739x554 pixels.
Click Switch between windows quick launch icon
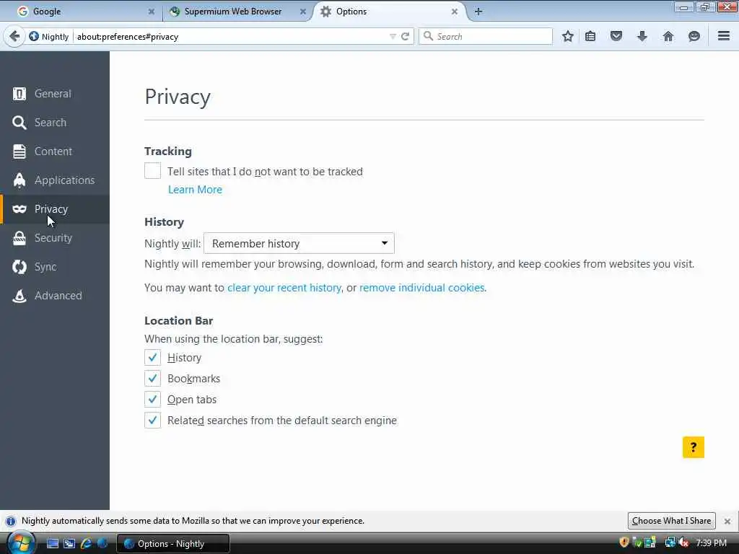point(69,544)
